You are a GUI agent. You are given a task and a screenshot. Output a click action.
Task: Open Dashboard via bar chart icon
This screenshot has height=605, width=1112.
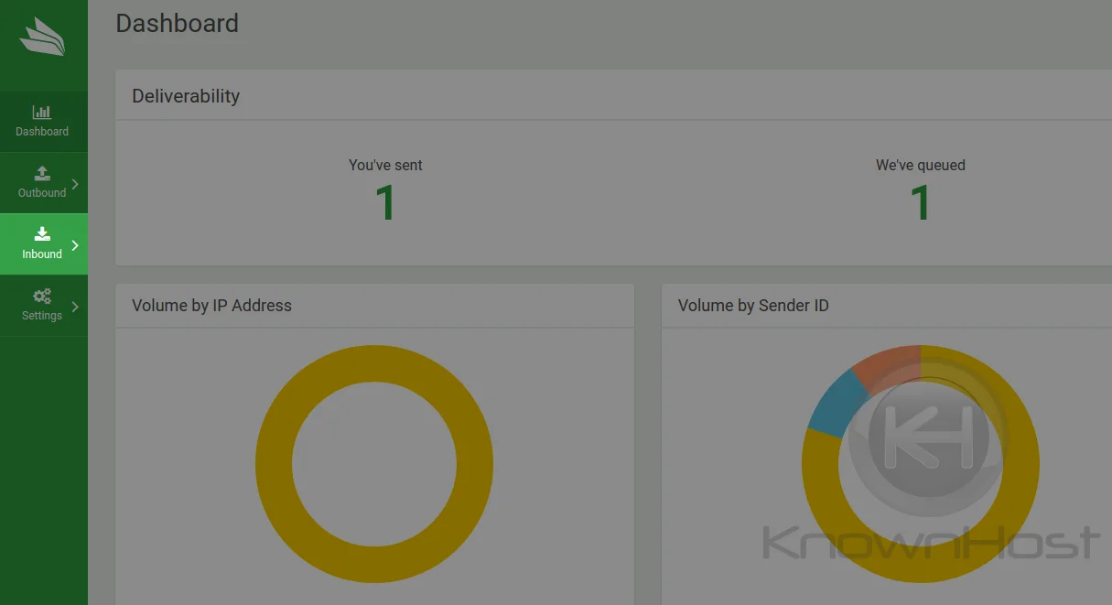point(42,112)
